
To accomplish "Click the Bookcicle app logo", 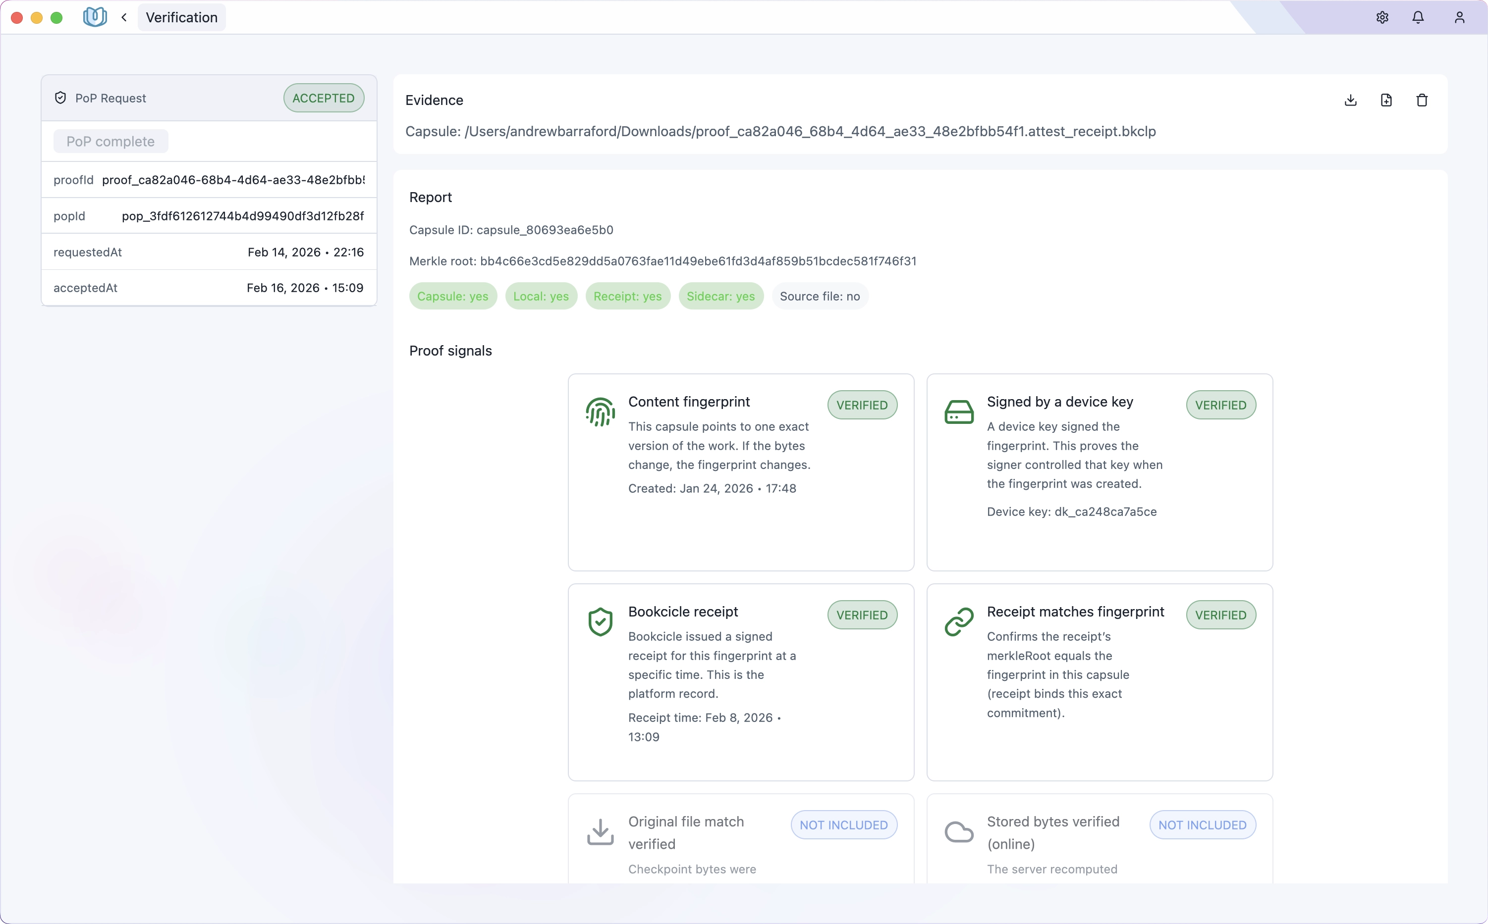I will pyautogui.click(x=95, y=17).
